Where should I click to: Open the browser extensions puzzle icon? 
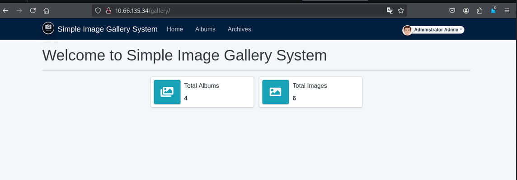click(479, 11)
